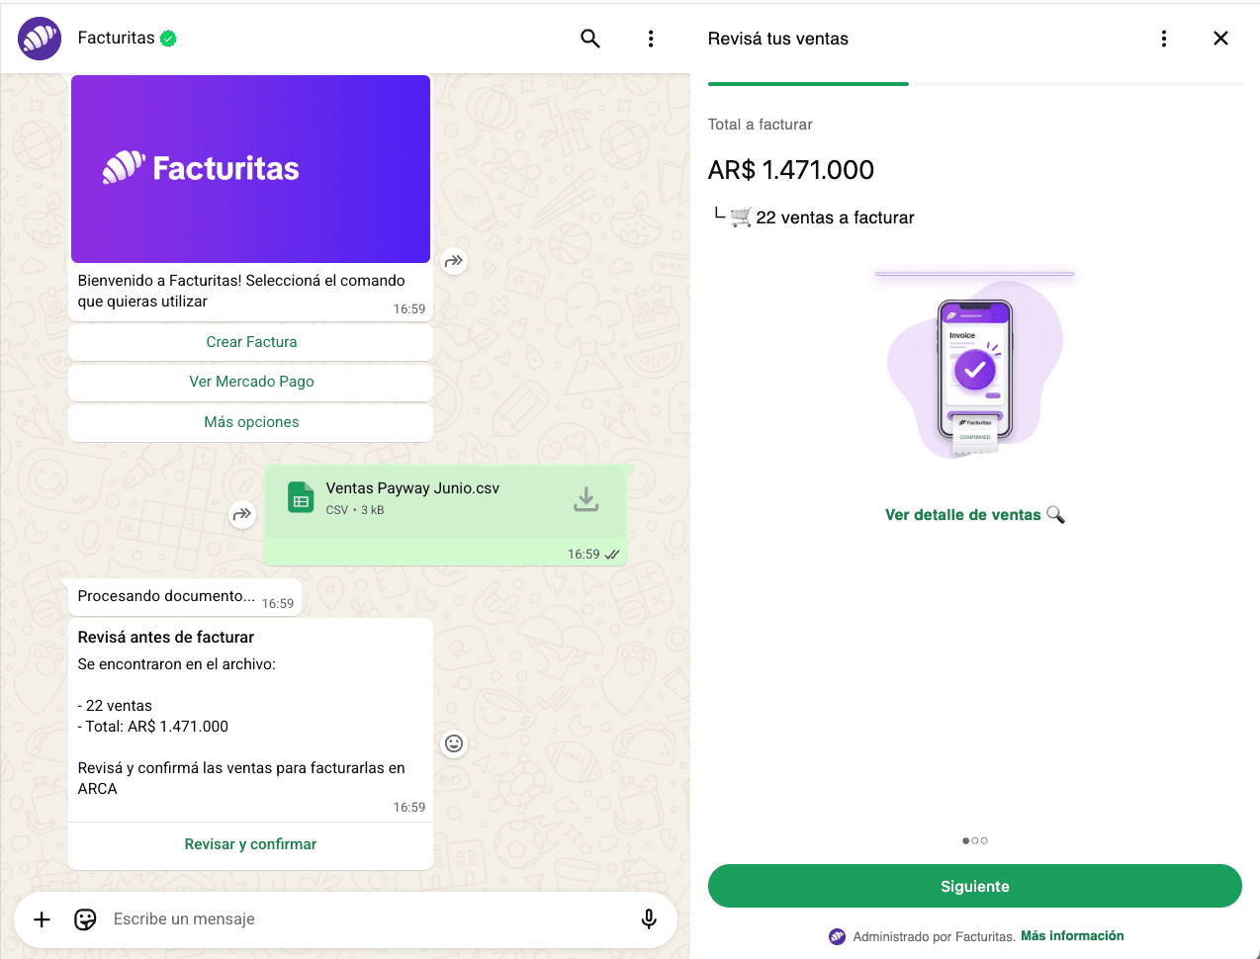React with emoji to the review message
The height and width of the screenshot is (959, 1260).
point(454,743)
